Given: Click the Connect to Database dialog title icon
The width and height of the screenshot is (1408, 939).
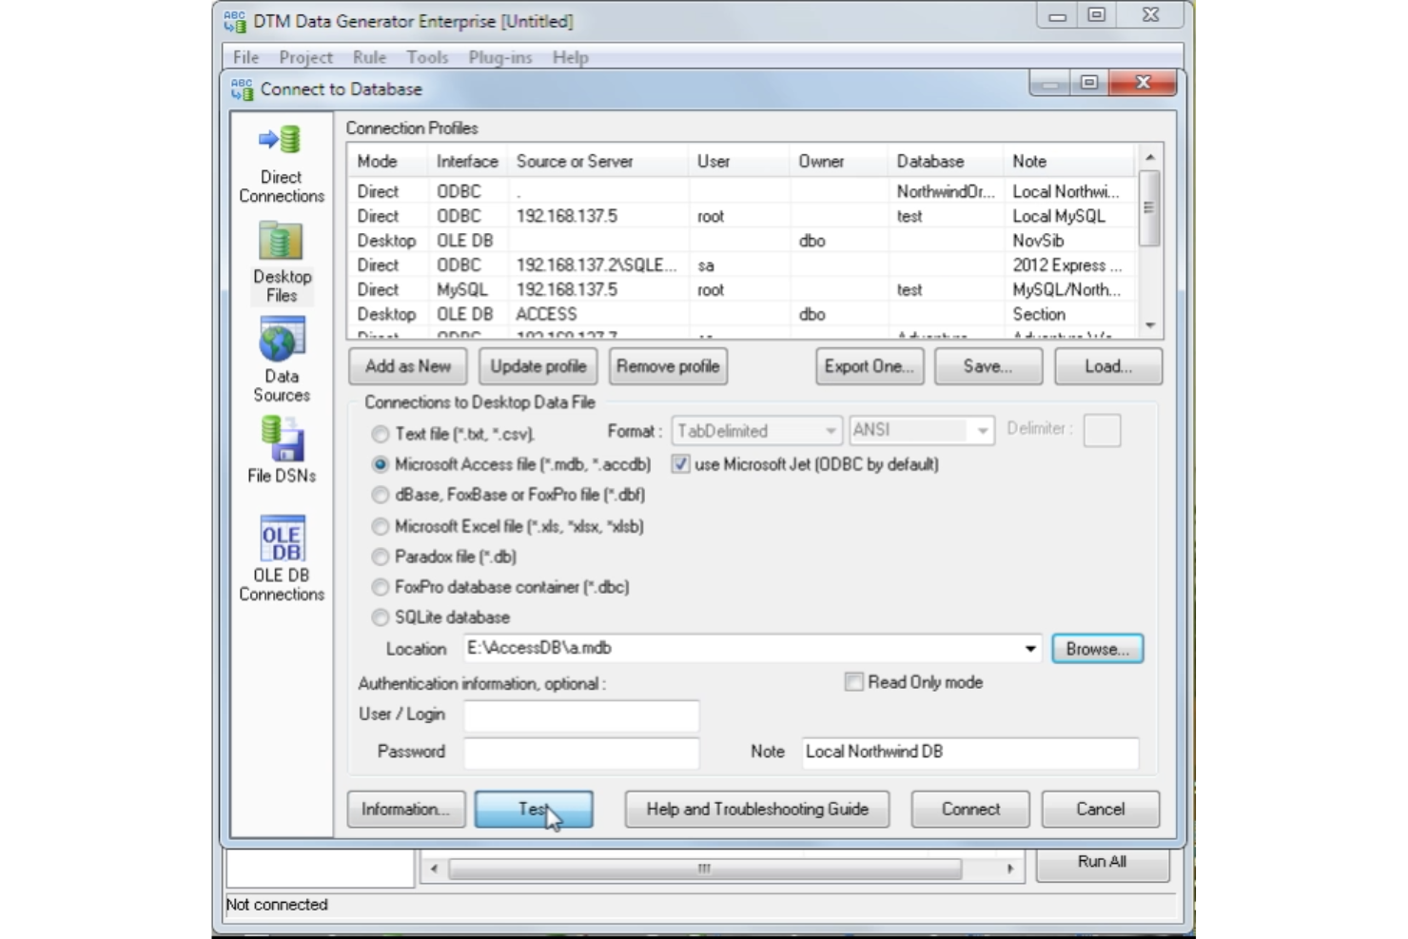Looking at the screenshot, I should click(243, 89).
